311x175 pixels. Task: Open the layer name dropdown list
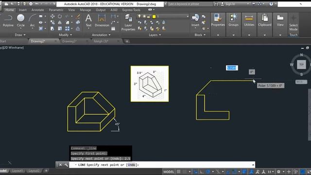tap(188, 17)
